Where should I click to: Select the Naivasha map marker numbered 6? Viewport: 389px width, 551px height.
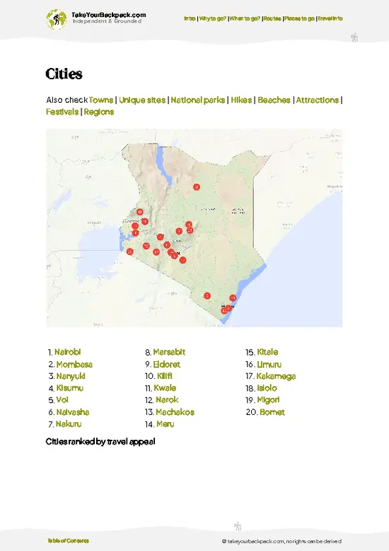click(x=167, y=245)
